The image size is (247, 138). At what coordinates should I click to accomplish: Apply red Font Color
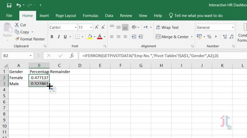(100, 37)
